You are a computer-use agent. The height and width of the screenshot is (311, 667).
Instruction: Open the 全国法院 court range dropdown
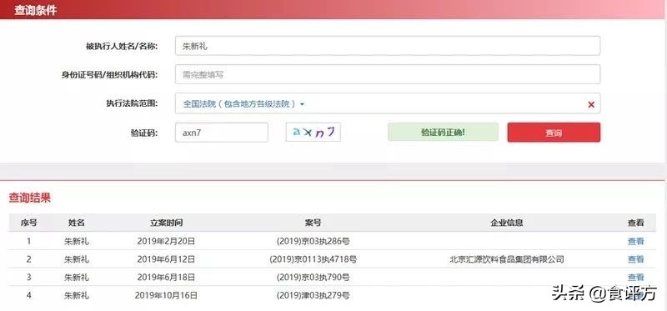(x=244, y=104)
